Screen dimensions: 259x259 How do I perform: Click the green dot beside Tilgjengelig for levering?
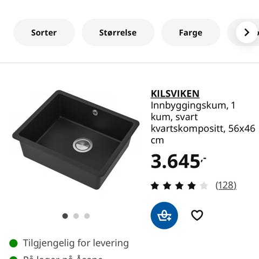point(13,243)
